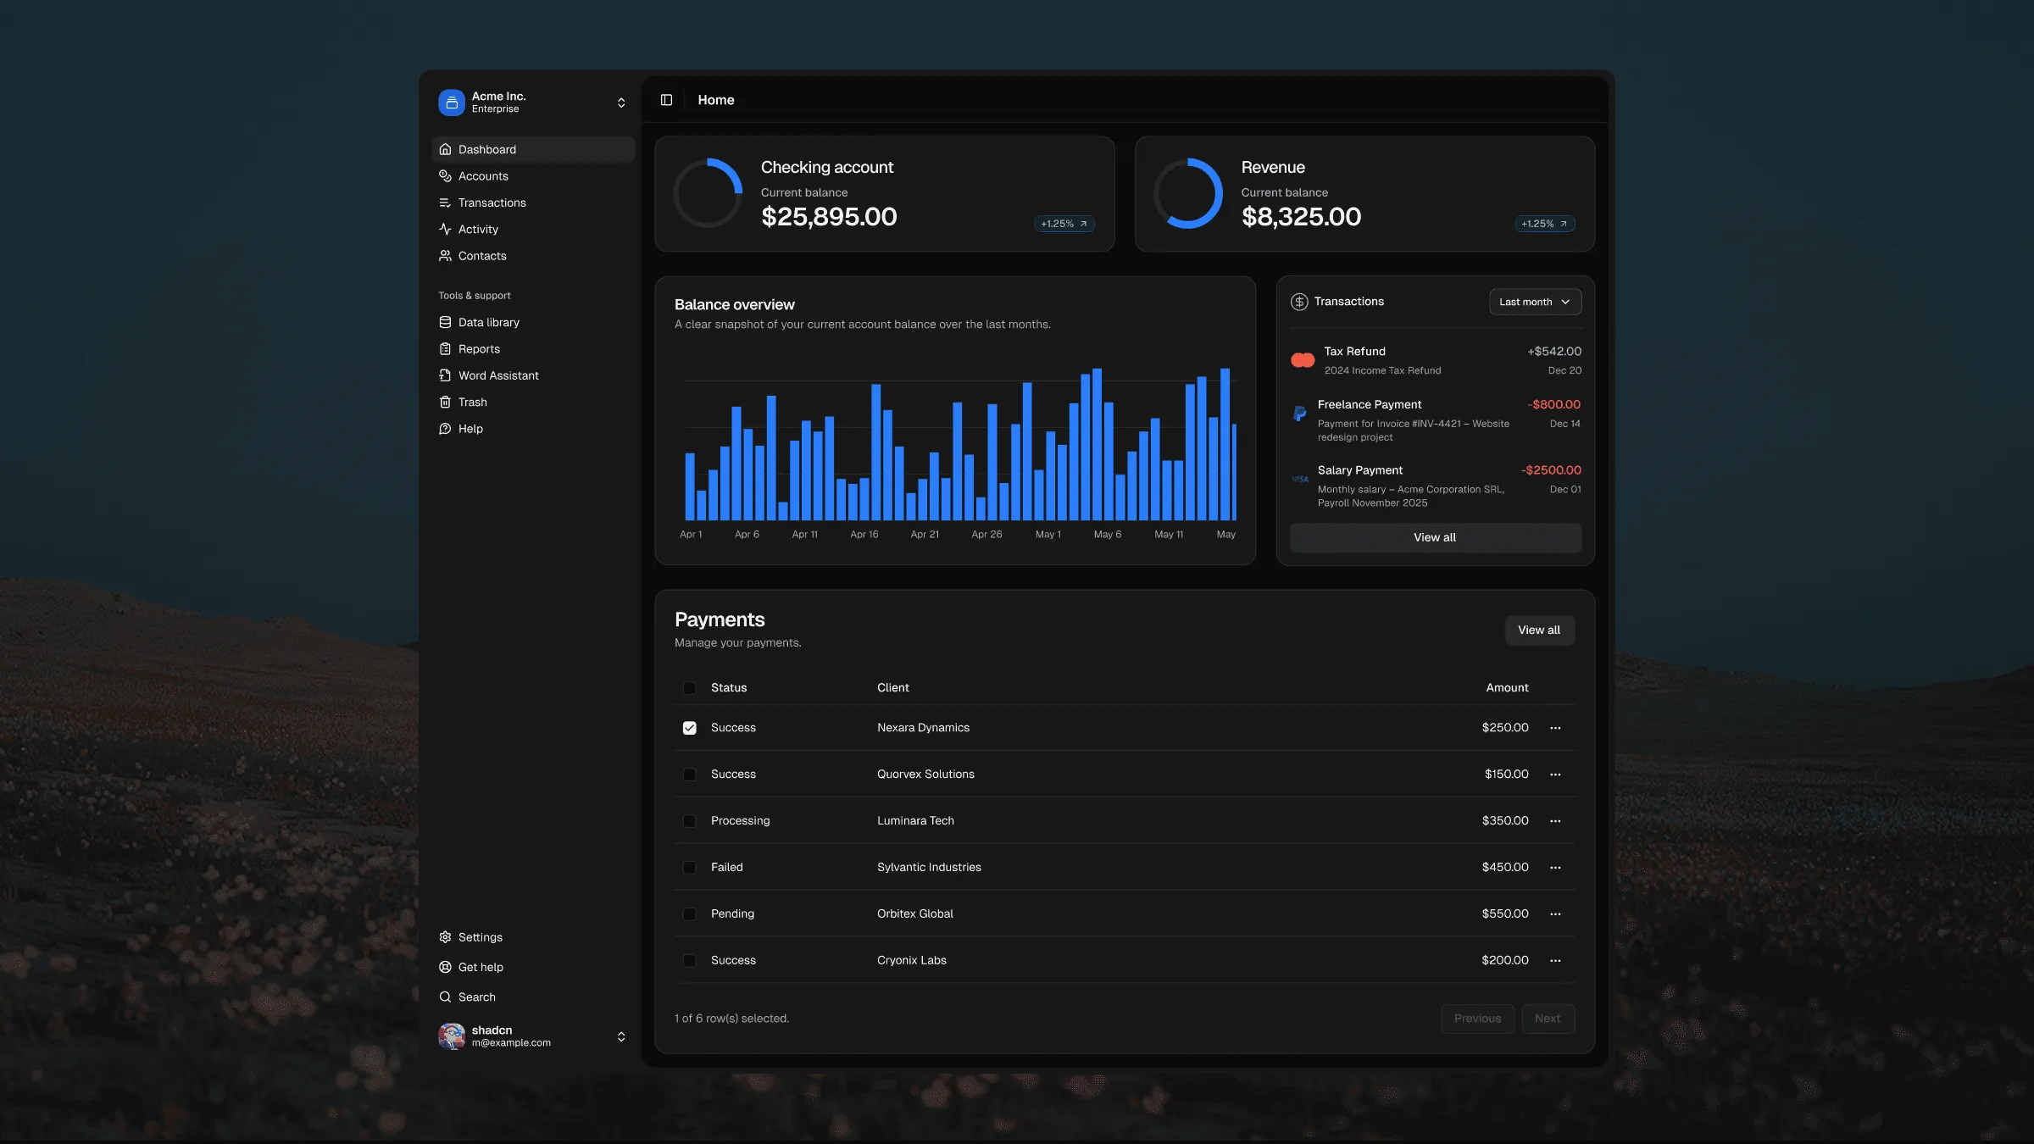Screen dimensions: 2034x1144
Task: Click the Revenue progress ring
Action: [1189, 193]
